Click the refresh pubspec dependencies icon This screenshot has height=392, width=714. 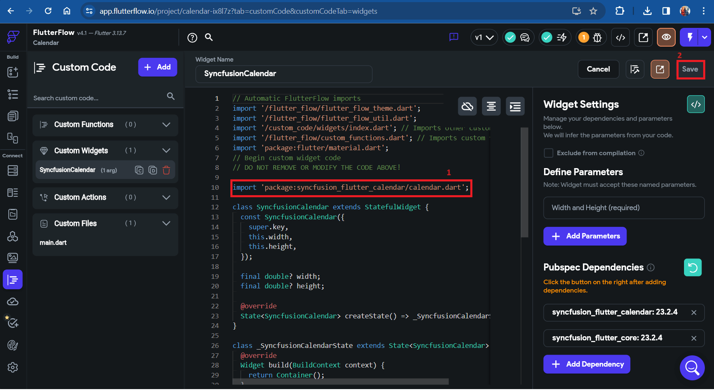pos(693,268)
